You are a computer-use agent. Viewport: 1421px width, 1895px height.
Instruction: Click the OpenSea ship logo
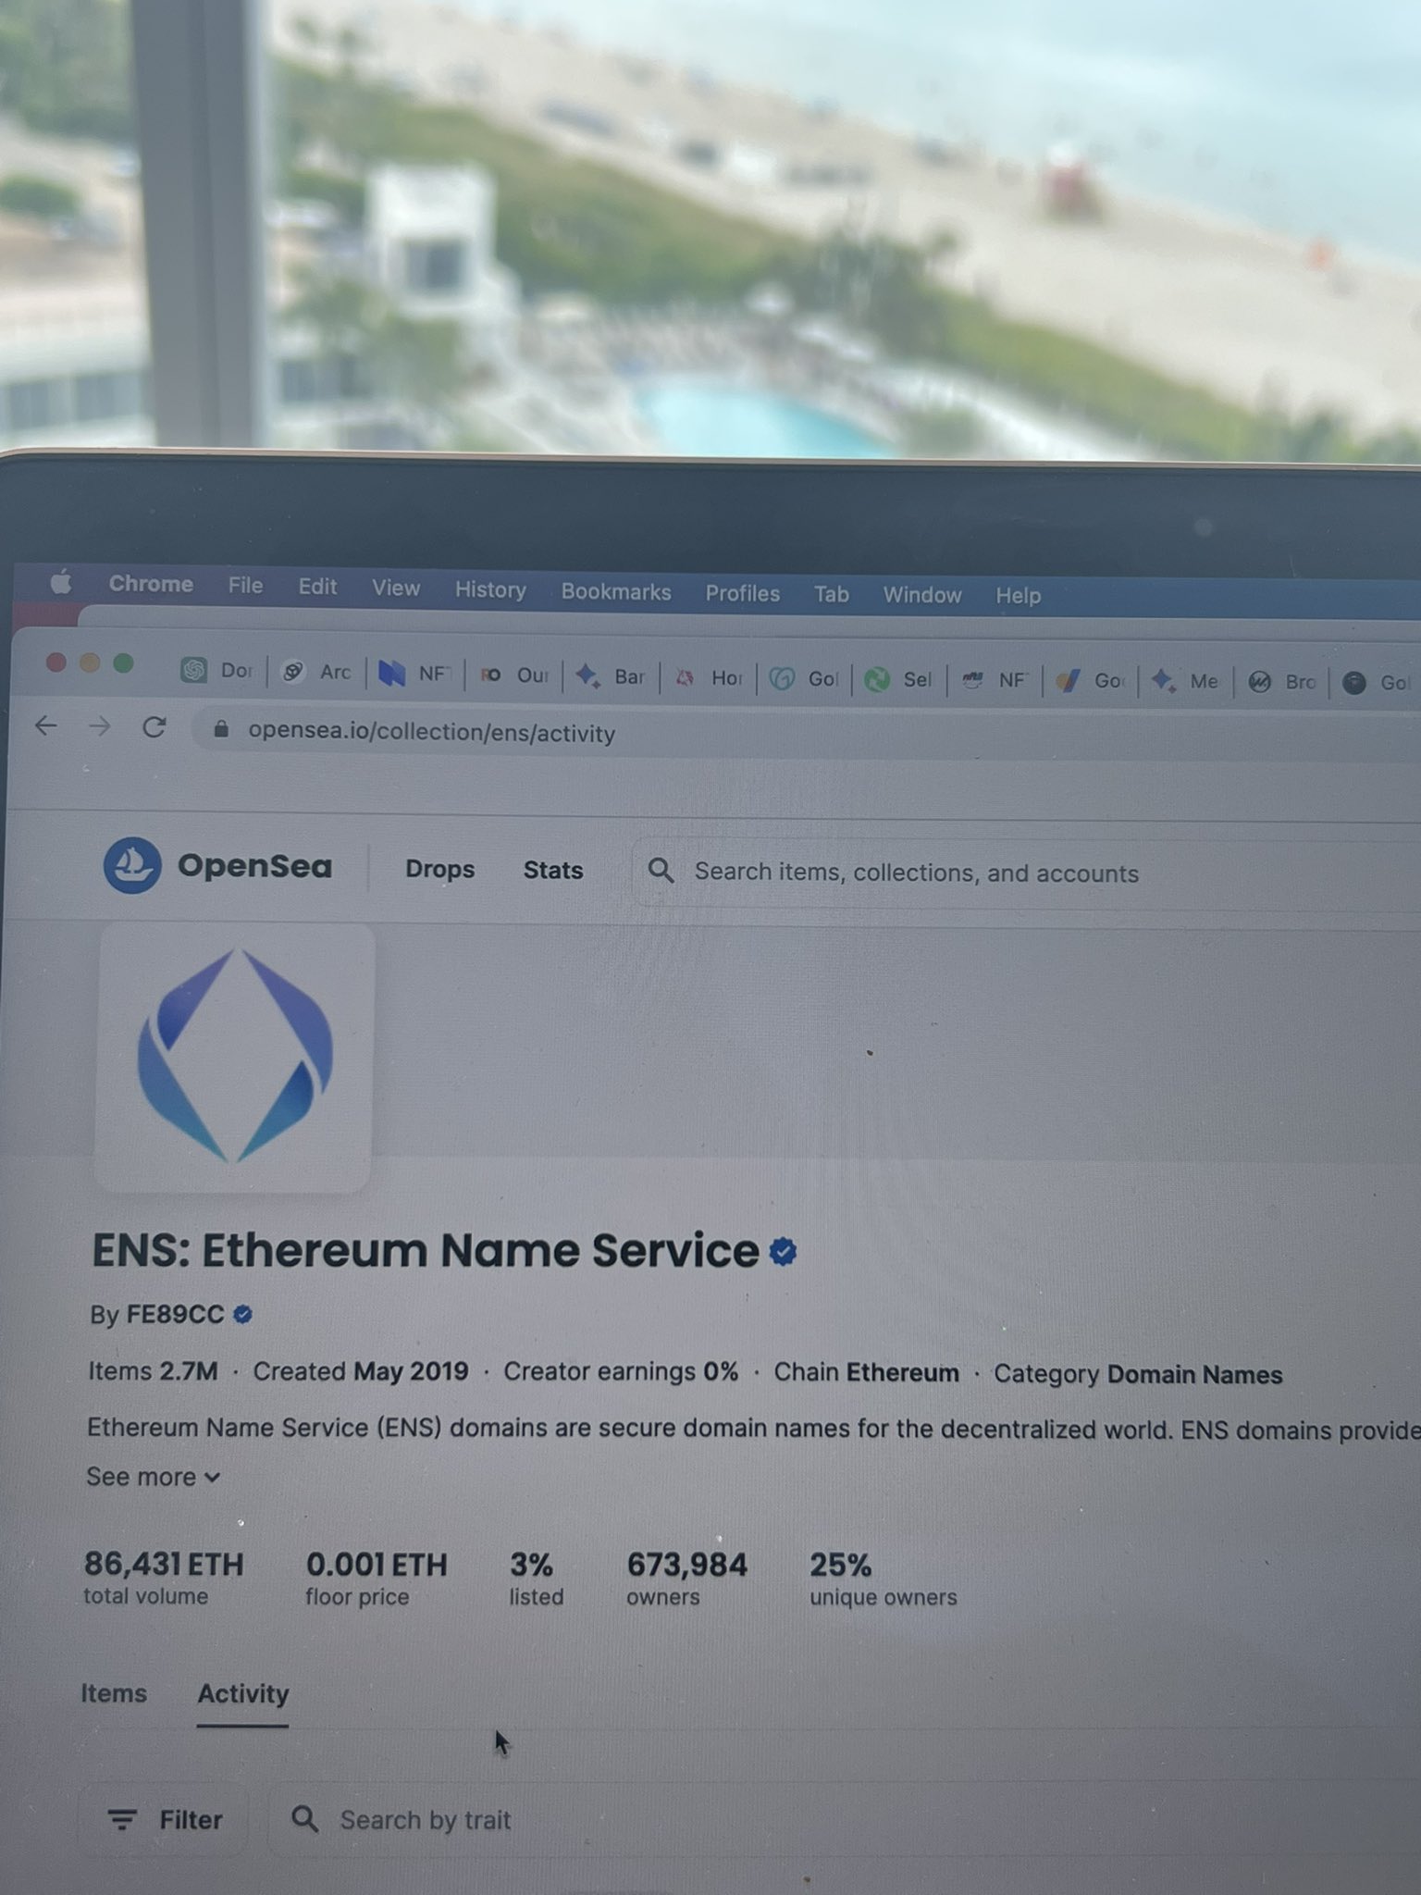tap(132, 865)
